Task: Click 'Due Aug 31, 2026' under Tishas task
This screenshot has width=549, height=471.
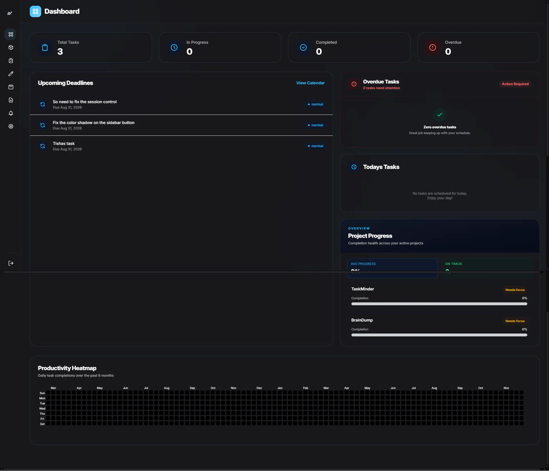Action: pyautogui.click(x=67, y=149)
